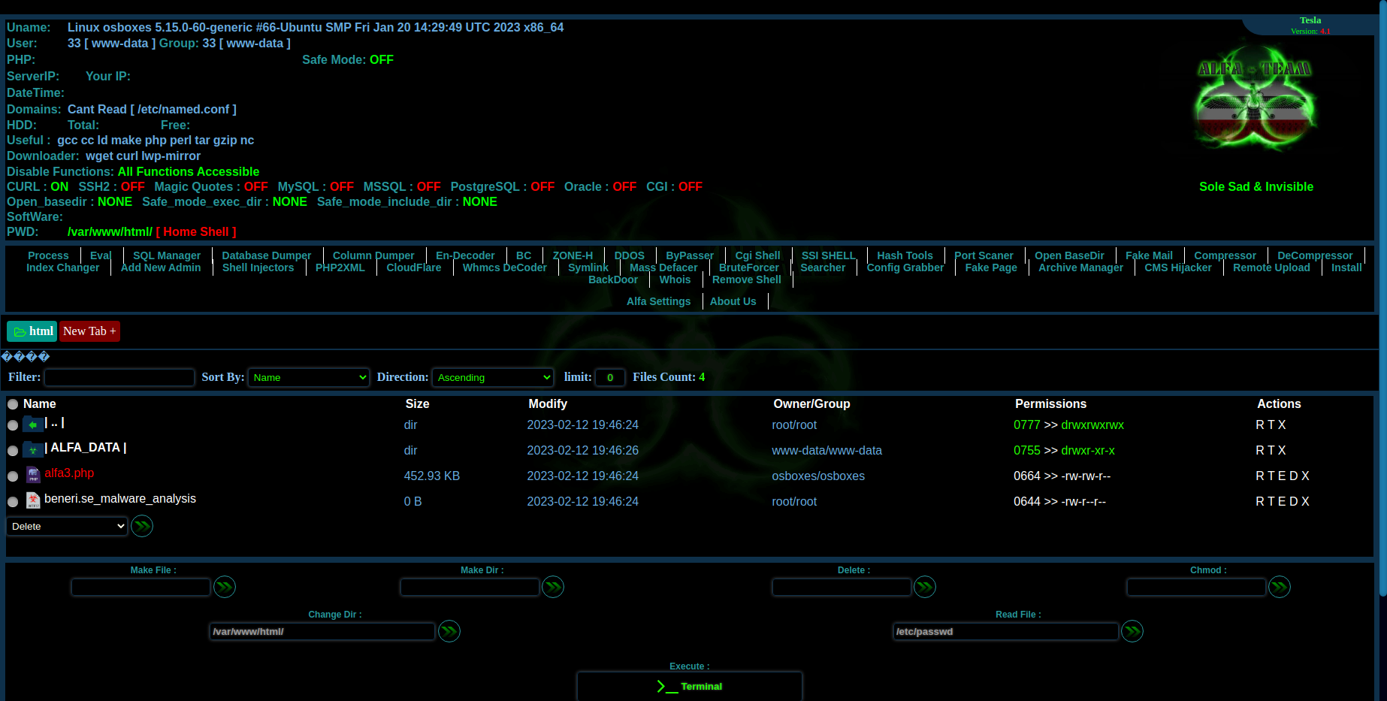Open the Direction Ascending dropdown
Image resolution: width=1387 pixels, height=701 pixels.
pos(493,377)
